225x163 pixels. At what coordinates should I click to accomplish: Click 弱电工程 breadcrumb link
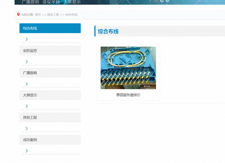[x=53, y=15]
